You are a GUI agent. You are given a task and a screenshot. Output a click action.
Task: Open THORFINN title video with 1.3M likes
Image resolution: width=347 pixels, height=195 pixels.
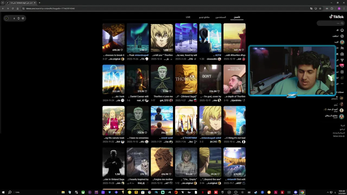click(186, 79)
